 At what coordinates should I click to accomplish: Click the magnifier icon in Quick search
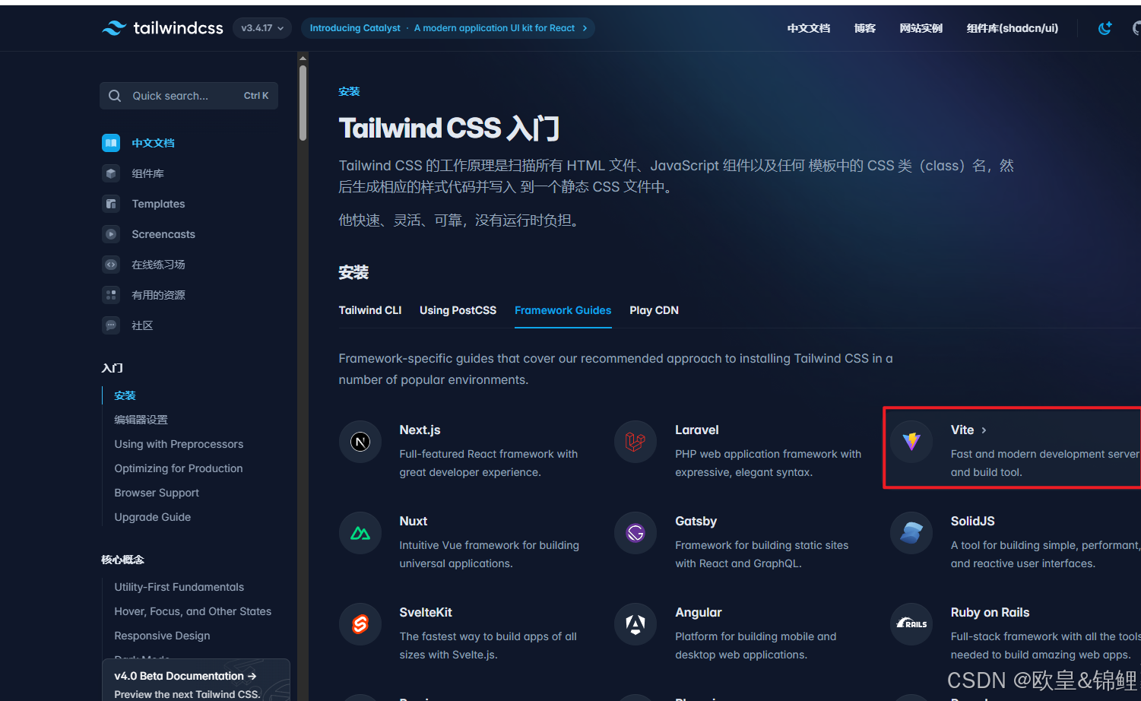click(115, 96)
